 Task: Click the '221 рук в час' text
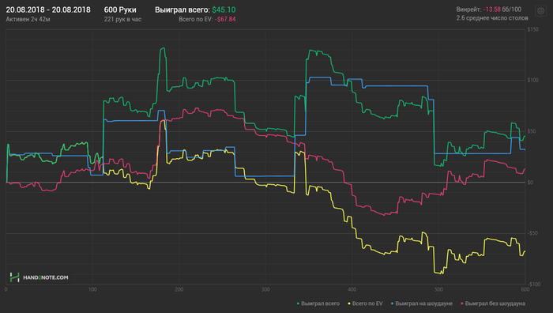coord(122,19)
